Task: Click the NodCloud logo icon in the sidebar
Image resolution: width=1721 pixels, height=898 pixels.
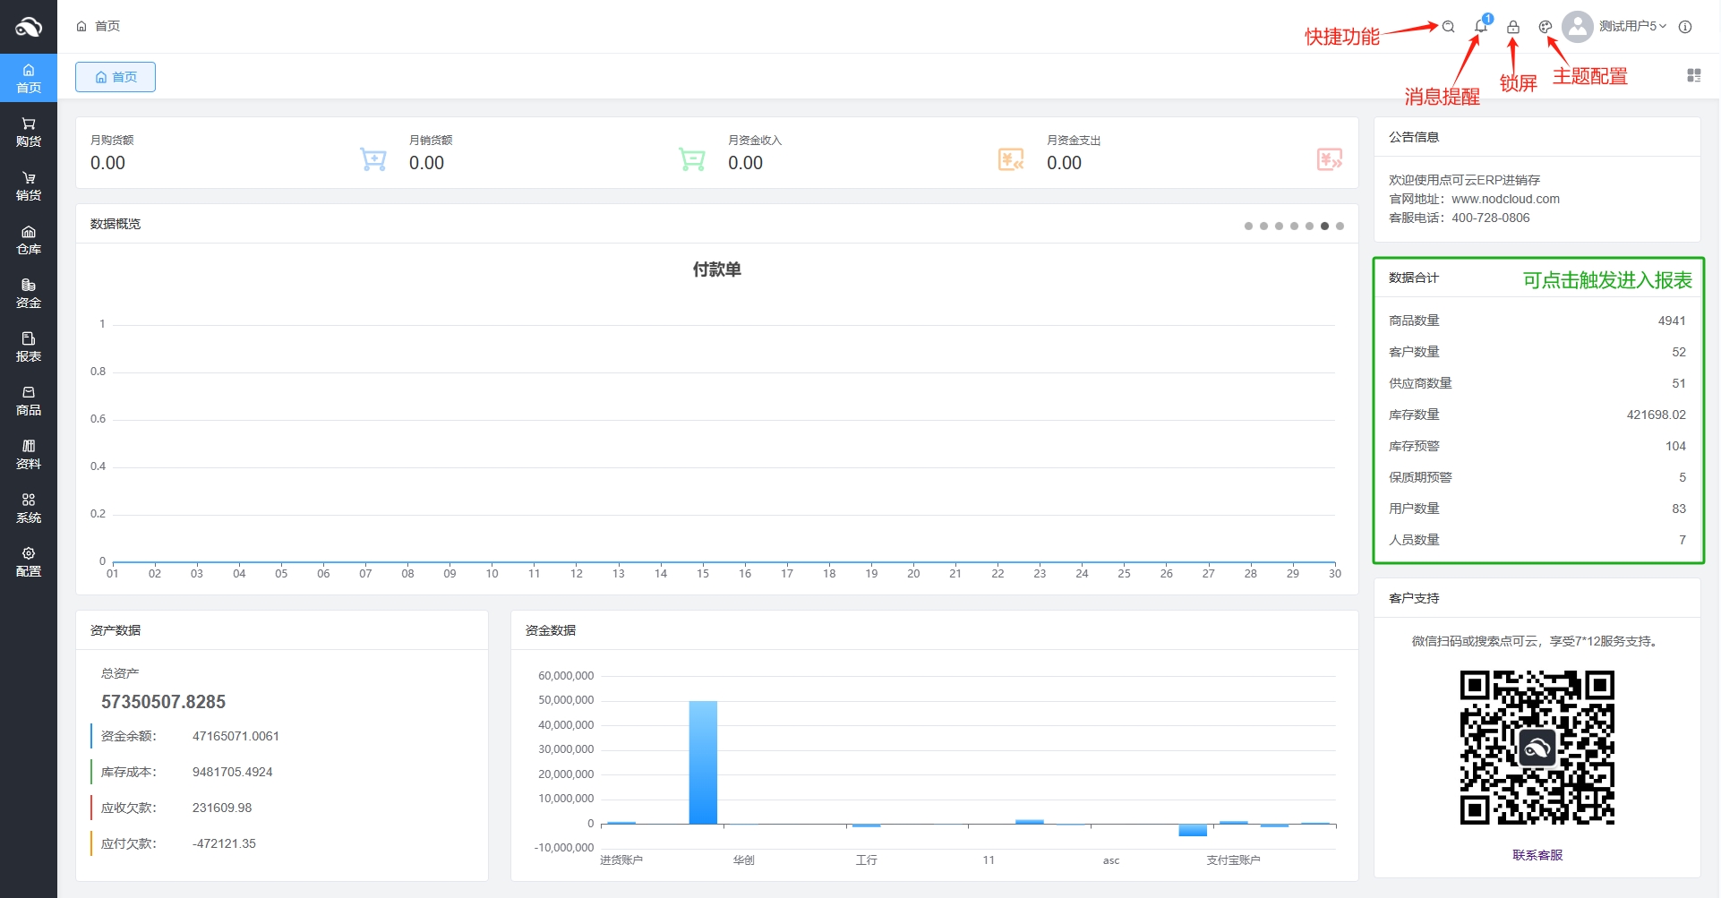Action: point(29,27)
